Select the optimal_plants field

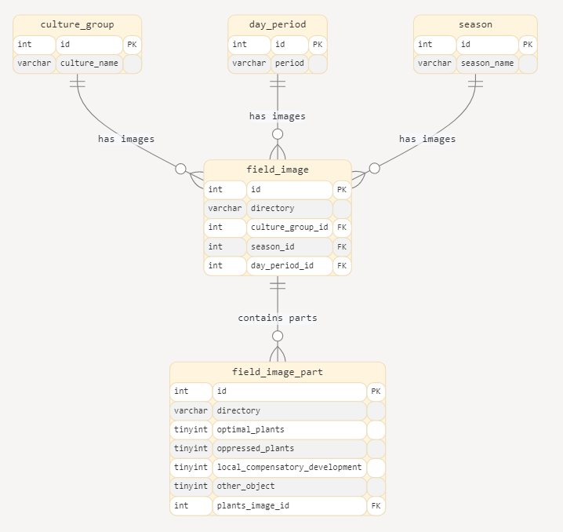[289, 430]
